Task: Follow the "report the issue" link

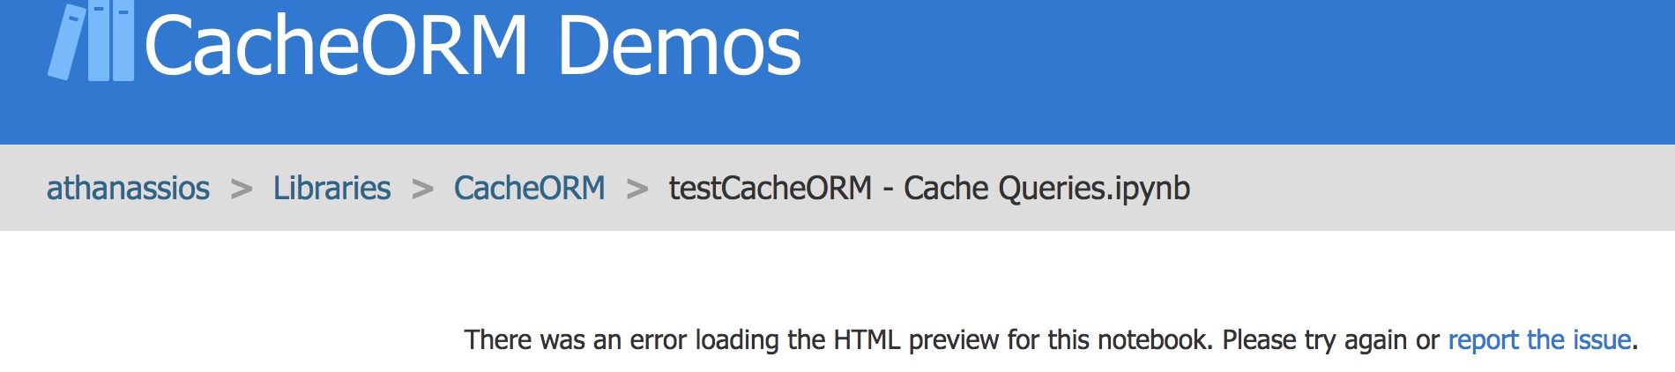Action: tap(1539, 340)
